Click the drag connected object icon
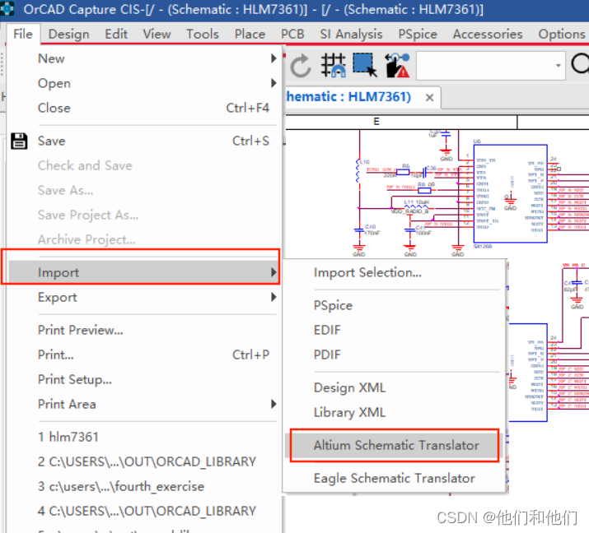Screen dimensions: 589x533 click(x=396, y=65)
